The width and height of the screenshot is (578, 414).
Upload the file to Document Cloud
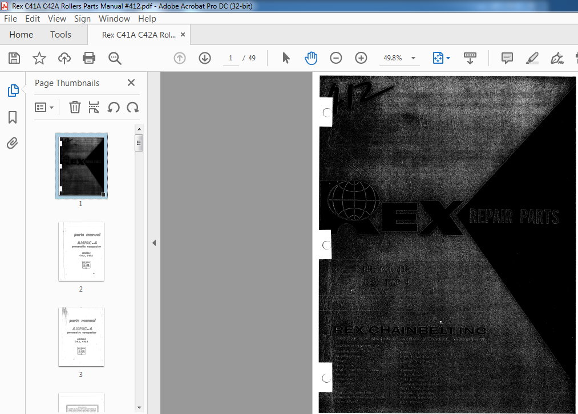tap(64, 58)
